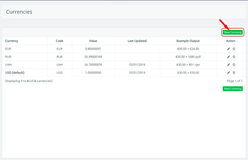Remove the UAH currency entry
Image resolution: width=248 pixels, height=160 pixels.
point(234,65)
